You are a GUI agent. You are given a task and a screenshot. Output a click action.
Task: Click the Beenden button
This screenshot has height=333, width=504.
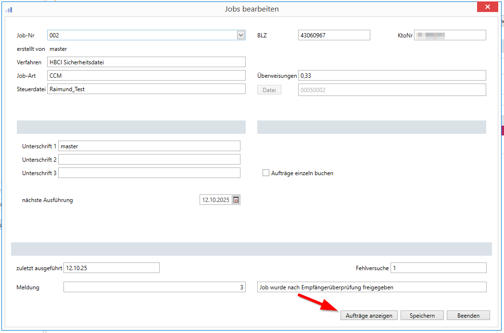click(x=468, y=315)
